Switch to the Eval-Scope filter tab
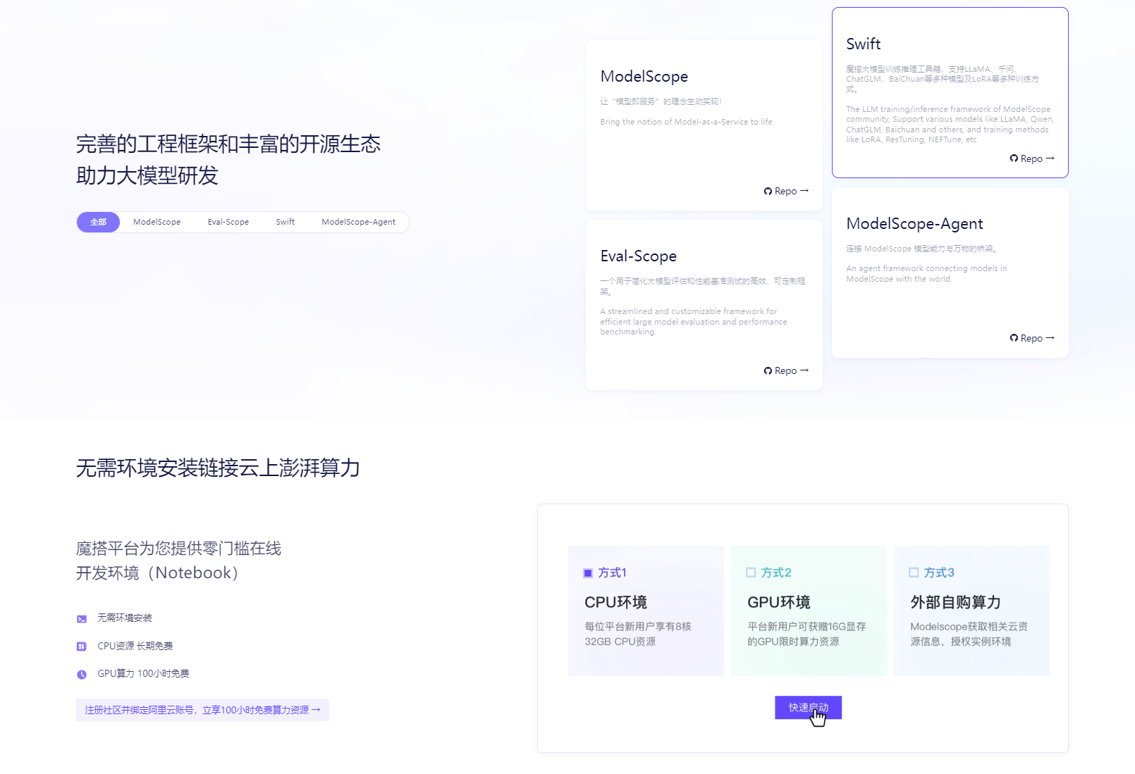This screenshot has height=774, width=1135. coord(228,222)
